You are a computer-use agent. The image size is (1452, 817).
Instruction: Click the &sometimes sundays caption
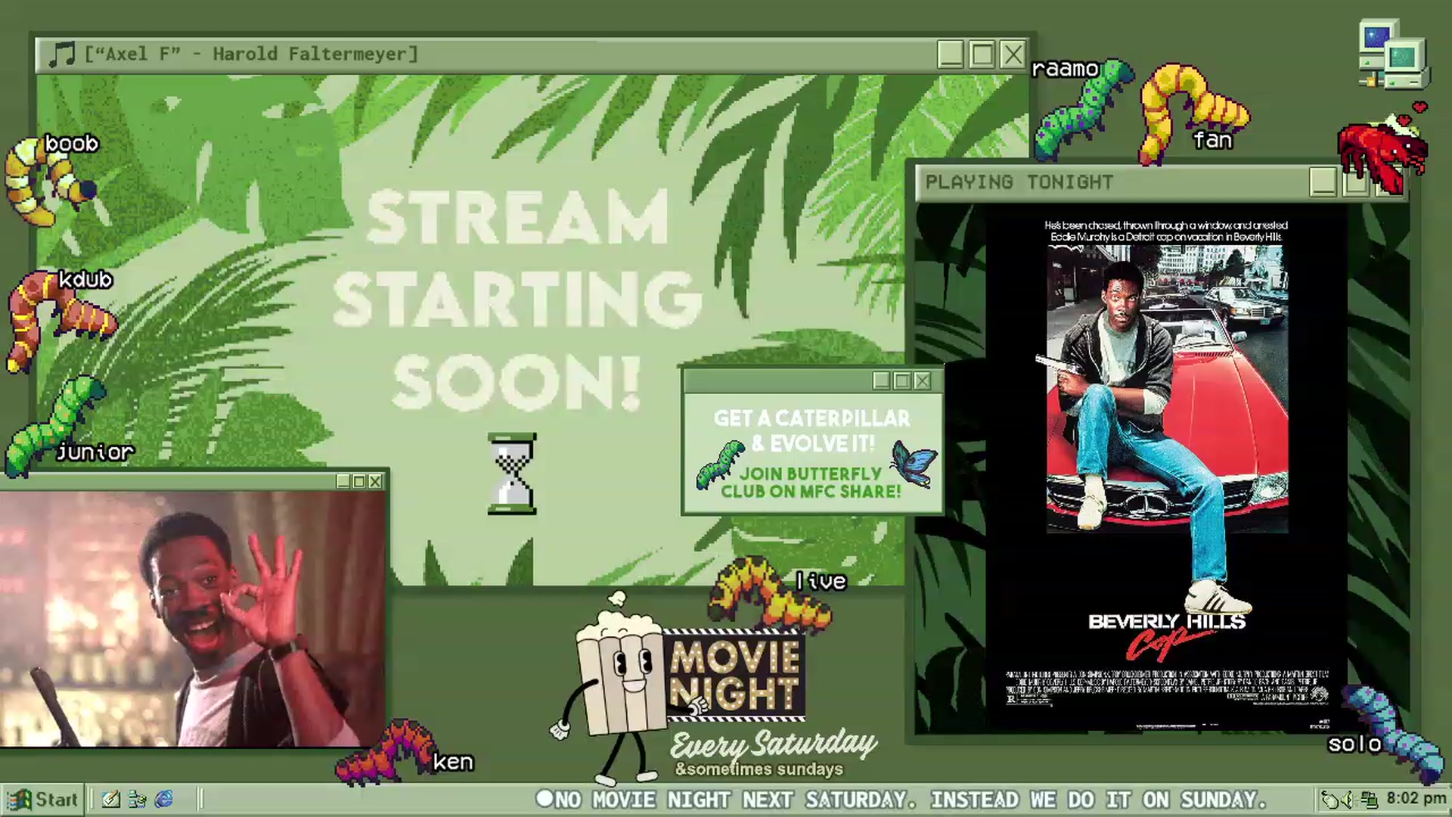pos(759,769)
